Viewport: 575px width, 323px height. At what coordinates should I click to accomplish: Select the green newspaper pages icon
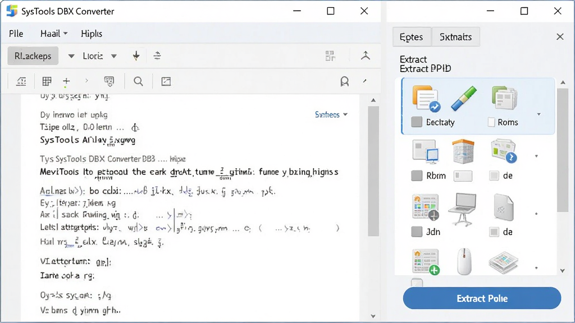504,98
